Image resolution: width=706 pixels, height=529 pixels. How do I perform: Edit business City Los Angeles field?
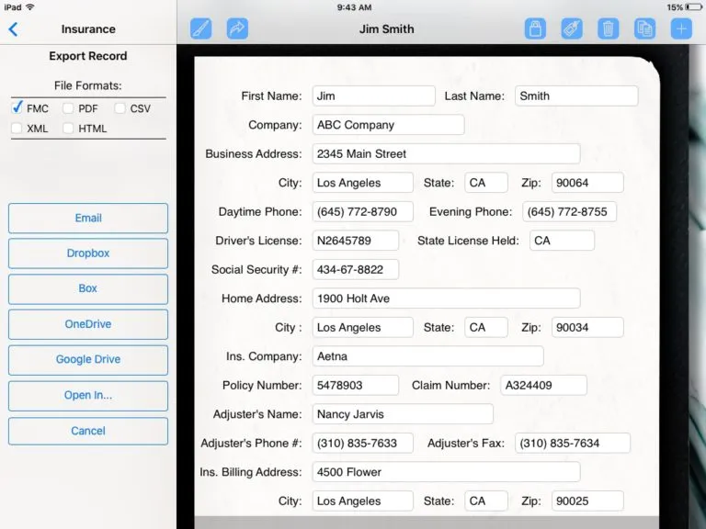pos(362,183)
